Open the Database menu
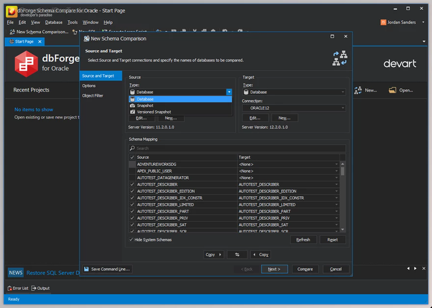Viewport: 432px width, 308px height. (x=54, y=22)
